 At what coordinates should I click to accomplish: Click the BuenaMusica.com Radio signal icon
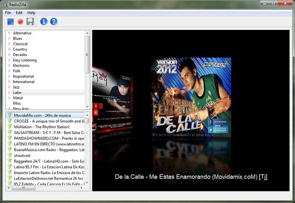(x=9, y=150)
